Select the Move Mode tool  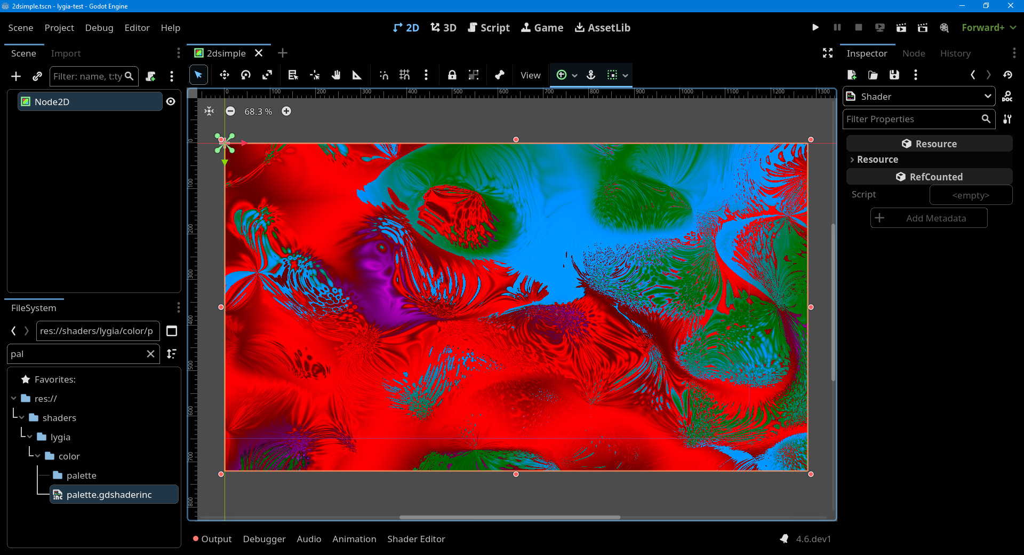point(224,75)
